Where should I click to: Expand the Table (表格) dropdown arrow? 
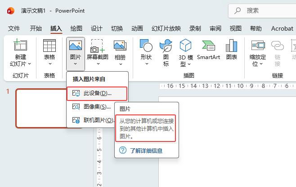pyautogui.click(x=50, y=64)
